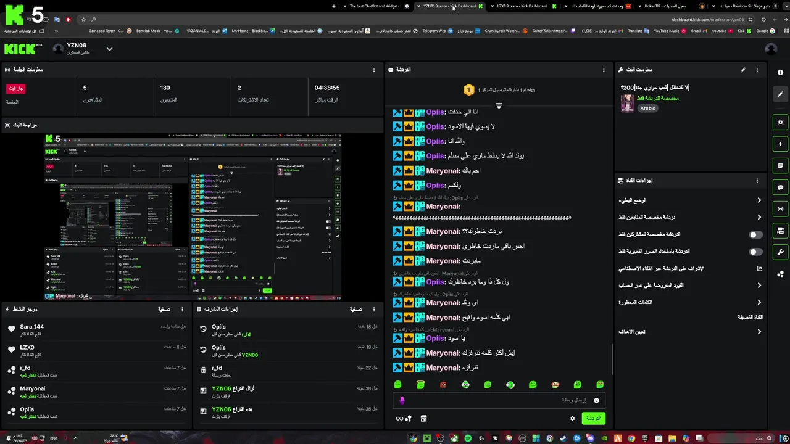Viewport: 790px width, 444px height.
Task: Pick the first green emote in quick row
Action: (398, 385)
